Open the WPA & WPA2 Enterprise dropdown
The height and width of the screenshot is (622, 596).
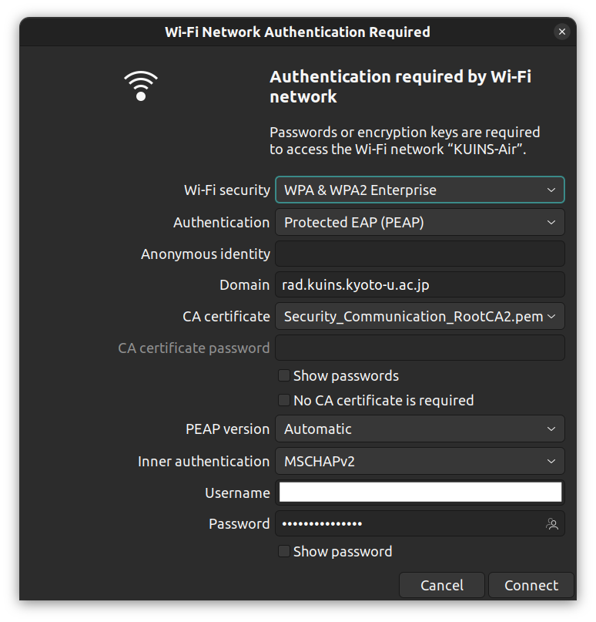(x=420, y=190)
